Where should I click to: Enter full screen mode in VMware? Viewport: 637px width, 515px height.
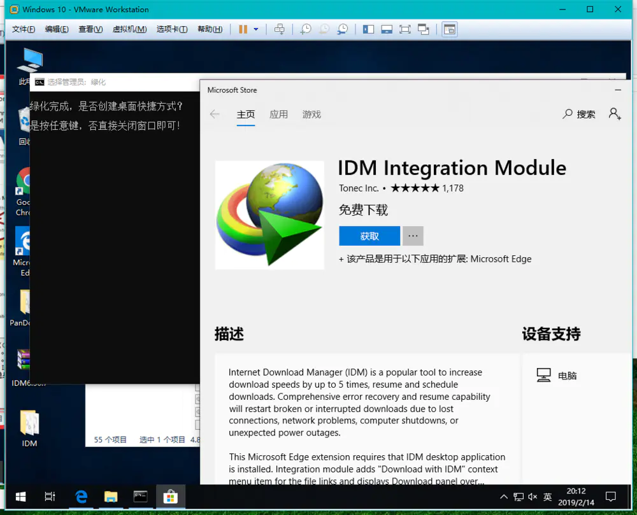[406, 29]
